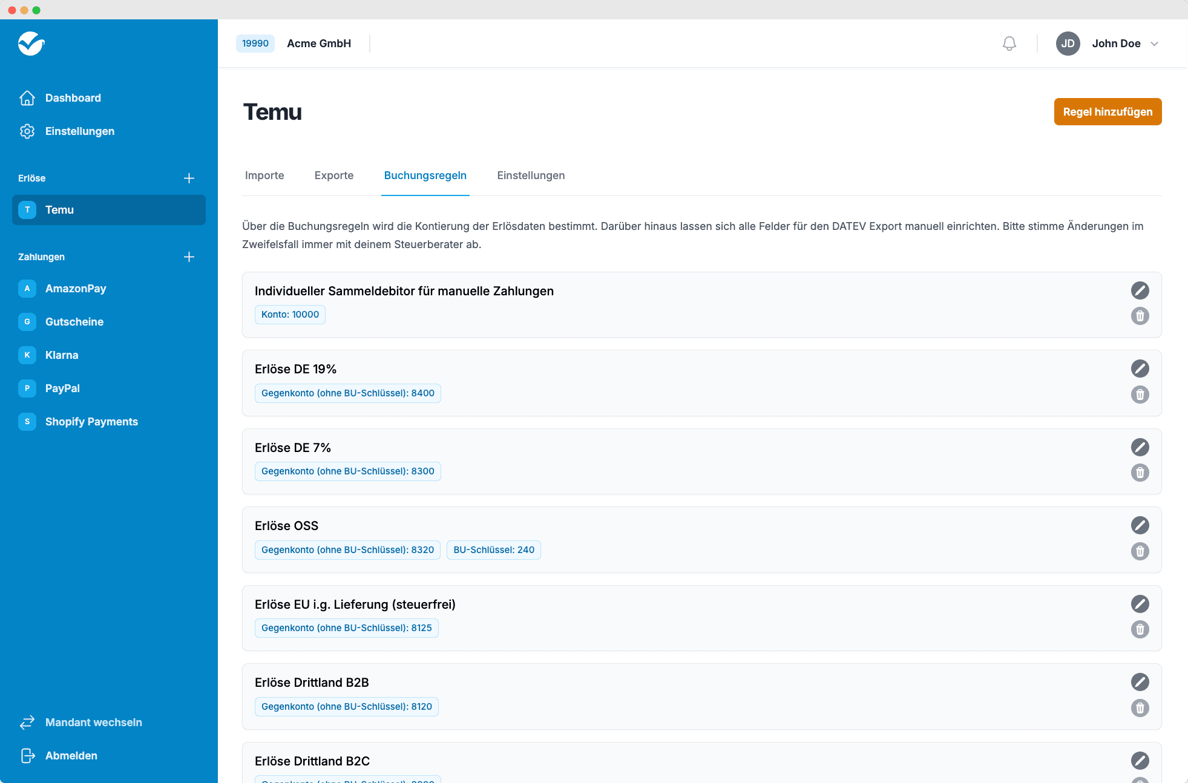Delete the Erlöse EU i.g. Lieferung rule
The height and width of the screenshot is (783, 1188).
pos(1140,629)
